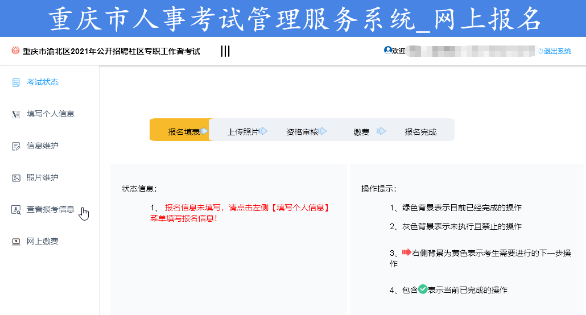Select the 报名填表 progress step
586x315 pixels.
(x=183, y=132)
